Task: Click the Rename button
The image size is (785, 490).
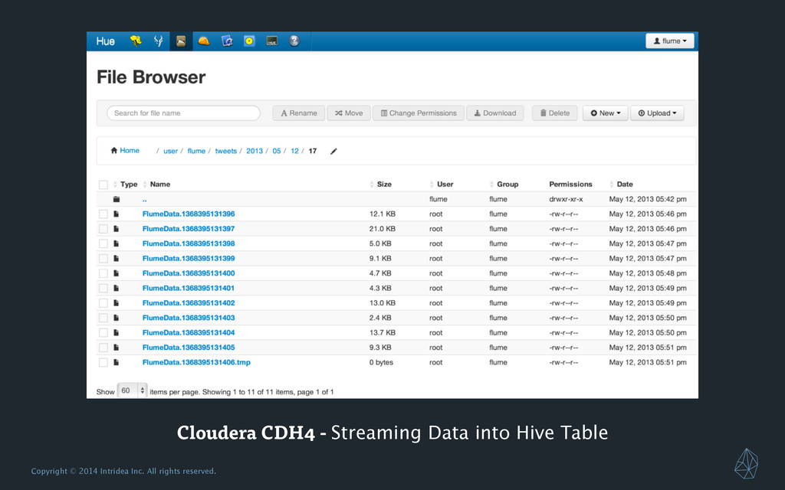Action: pos(299,113)
